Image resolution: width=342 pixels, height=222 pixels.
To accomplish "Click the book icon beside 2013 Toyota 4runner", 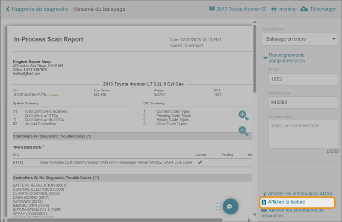I will point(212,9).
